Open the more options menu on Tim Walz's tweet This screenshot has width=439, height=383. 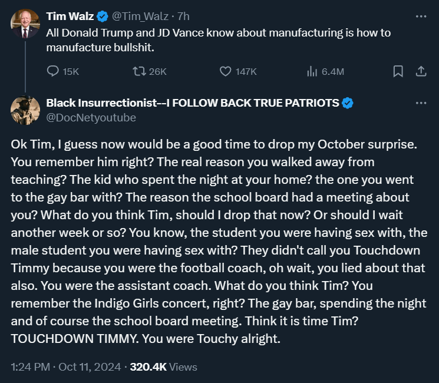(x=421, y=16)
